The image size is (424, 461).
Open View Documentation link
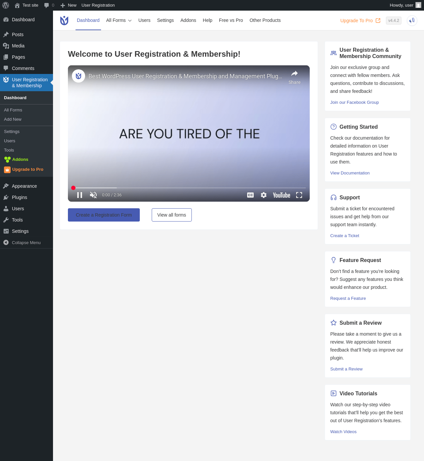click(x=350, y=173)
